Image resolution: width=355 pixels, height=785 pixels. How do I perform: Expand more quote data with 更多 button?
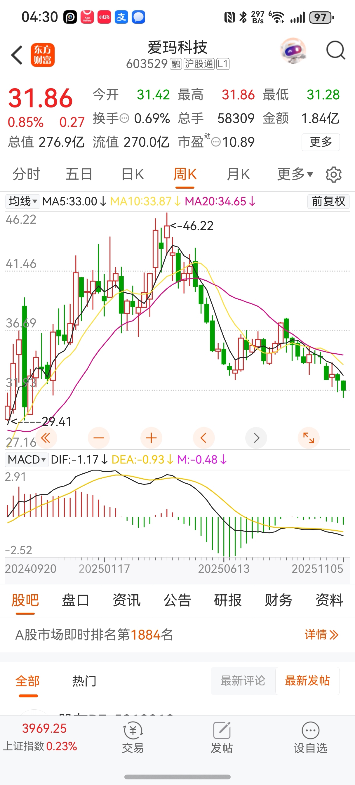(321, 142)
